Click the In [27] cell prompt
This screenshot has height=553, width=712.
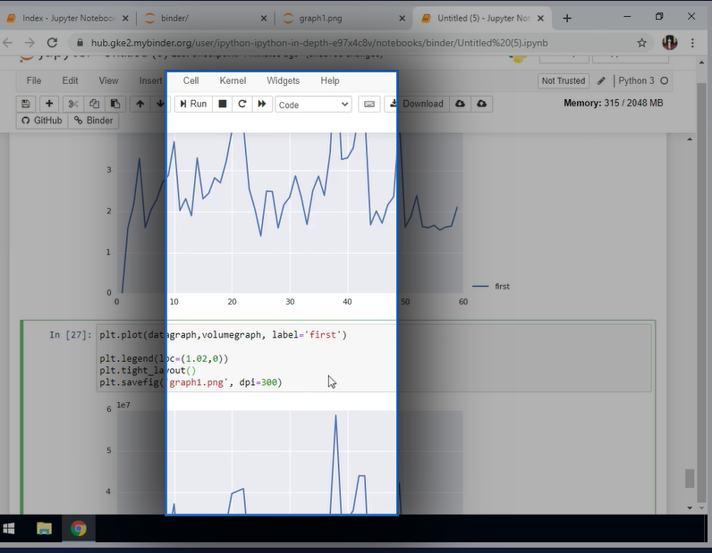71,335
